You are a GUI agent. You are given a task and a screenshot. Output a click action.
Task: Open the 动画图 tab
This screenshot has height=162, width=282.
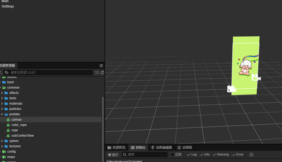(x=184, y=148)
